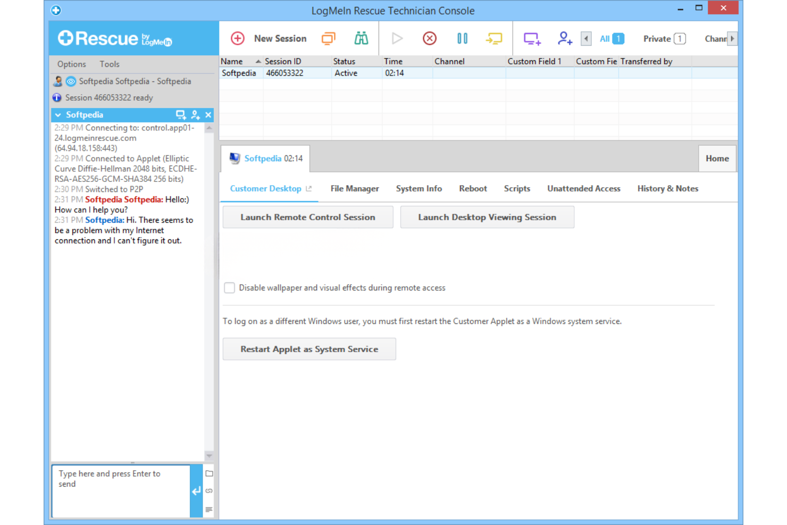
Task: Click the grey play start session icon
Action: coord(397,38)
